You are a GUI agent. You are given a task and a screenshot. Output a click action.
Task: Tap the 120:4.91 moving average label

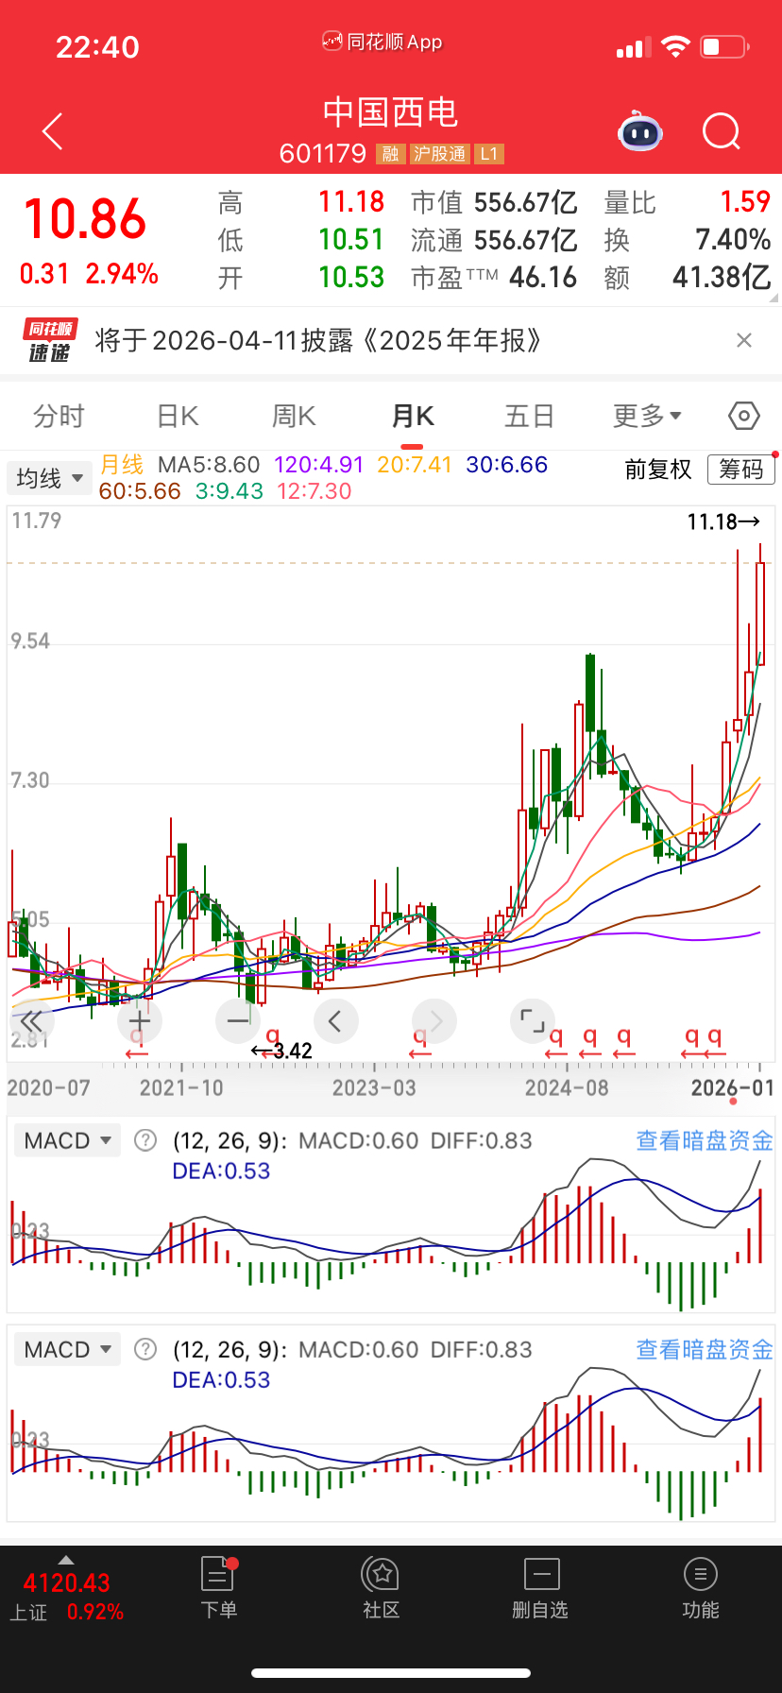pos(319,465)
